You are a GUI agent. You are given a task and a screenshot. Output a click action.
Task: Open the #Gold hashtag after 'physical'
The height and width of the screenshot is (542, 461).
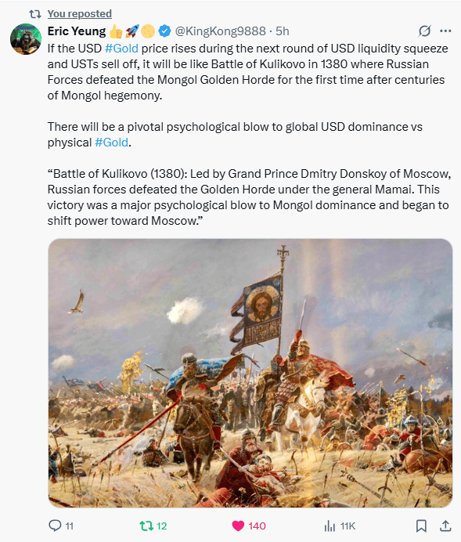pos(111,143)
